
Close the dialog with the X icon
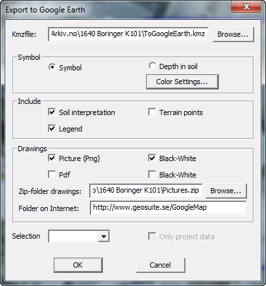246,7
